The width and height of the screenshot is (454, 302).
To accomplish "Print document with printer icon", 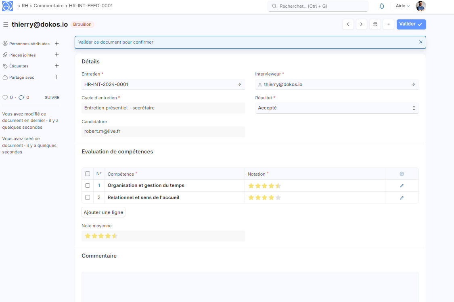I will click(x=375, y=24).
